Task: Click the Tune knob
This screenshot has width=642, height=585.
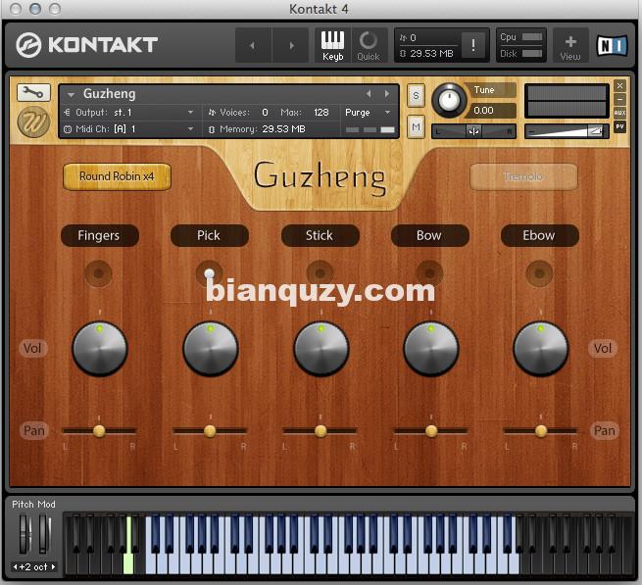Action: click(449, 100)
